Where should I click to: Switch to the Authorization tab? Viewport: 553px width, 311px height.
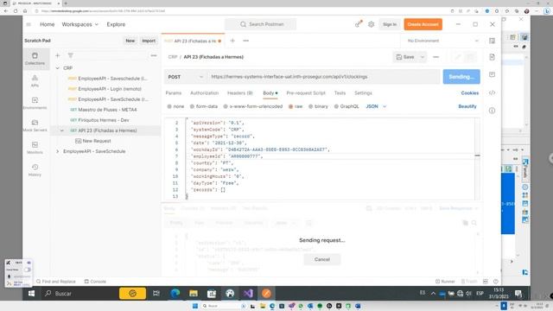205,93
